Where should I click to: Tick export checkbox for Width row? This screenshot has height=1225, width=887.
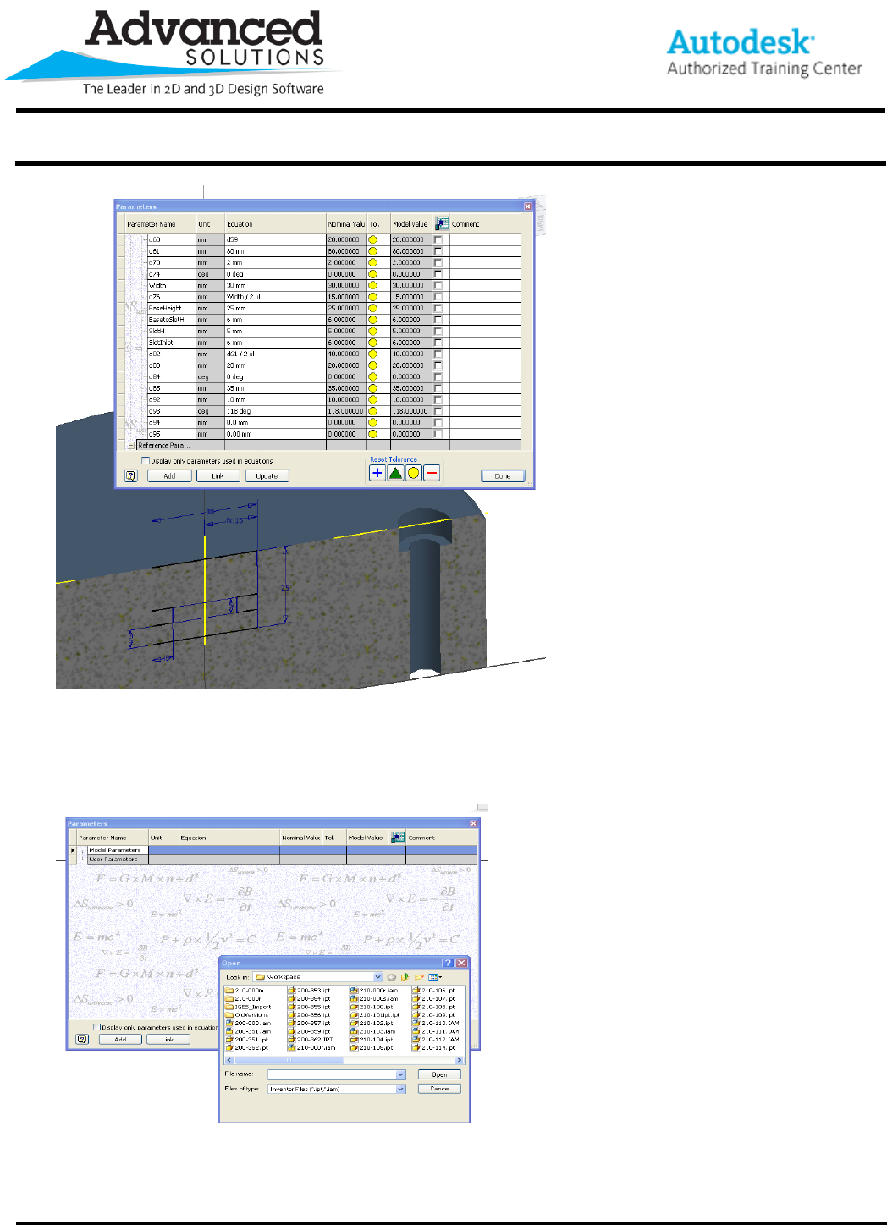coord(438,286)
